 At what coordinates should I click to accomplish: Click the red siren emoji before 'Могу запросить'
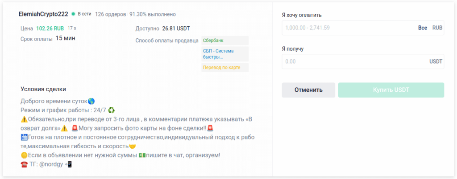click(x=75, y=128)
